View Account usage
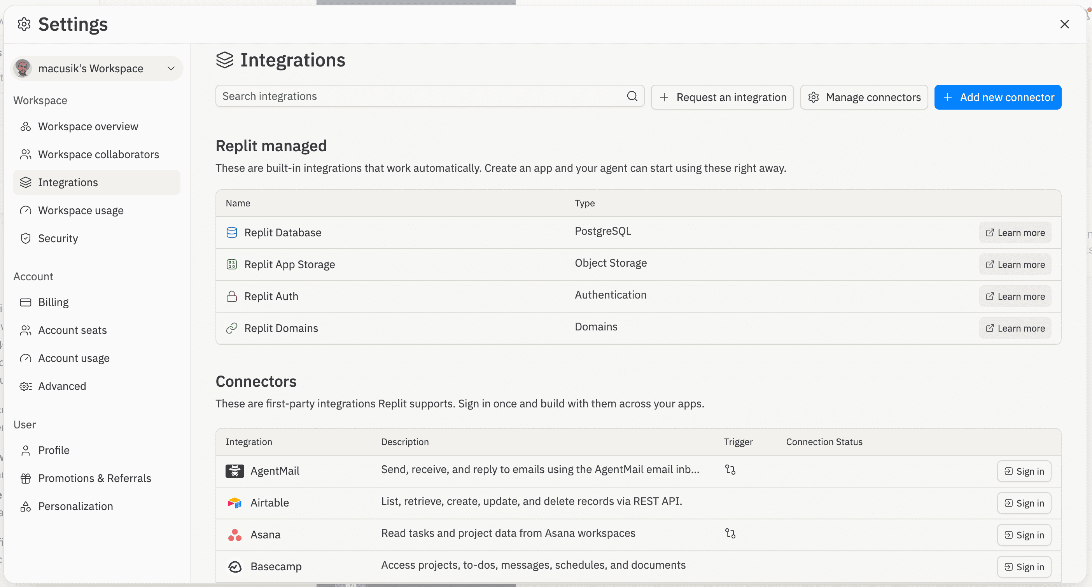 (x=97, y=358)
